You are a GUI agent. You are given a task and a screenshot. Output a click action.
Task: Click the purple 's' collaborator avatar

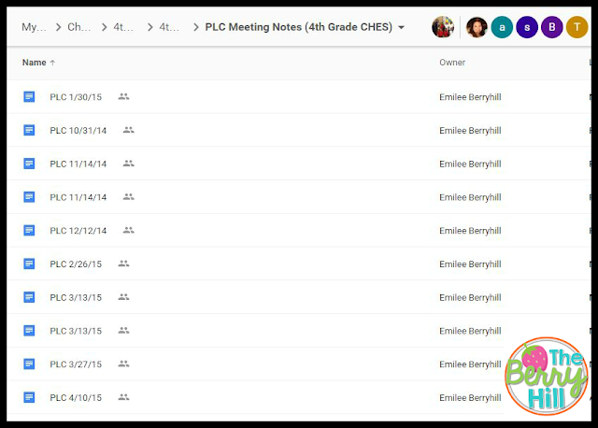coord(527,27)
